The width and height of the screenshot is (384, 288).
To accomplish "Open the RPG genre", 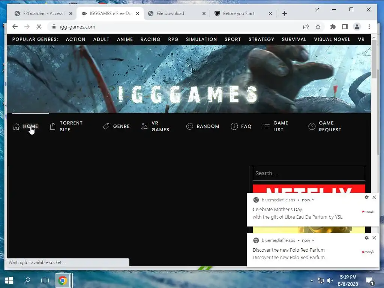I will [173, 39].
